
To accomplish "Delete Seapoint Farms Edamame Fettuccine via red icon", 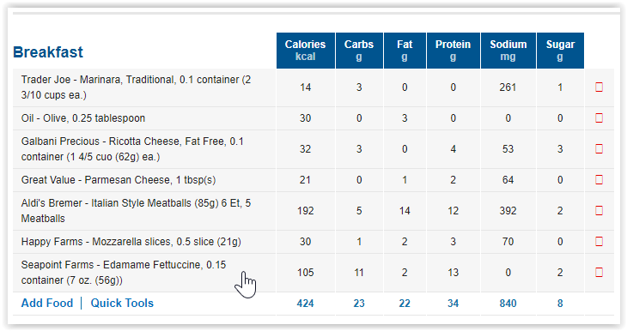I will [599, 273].
